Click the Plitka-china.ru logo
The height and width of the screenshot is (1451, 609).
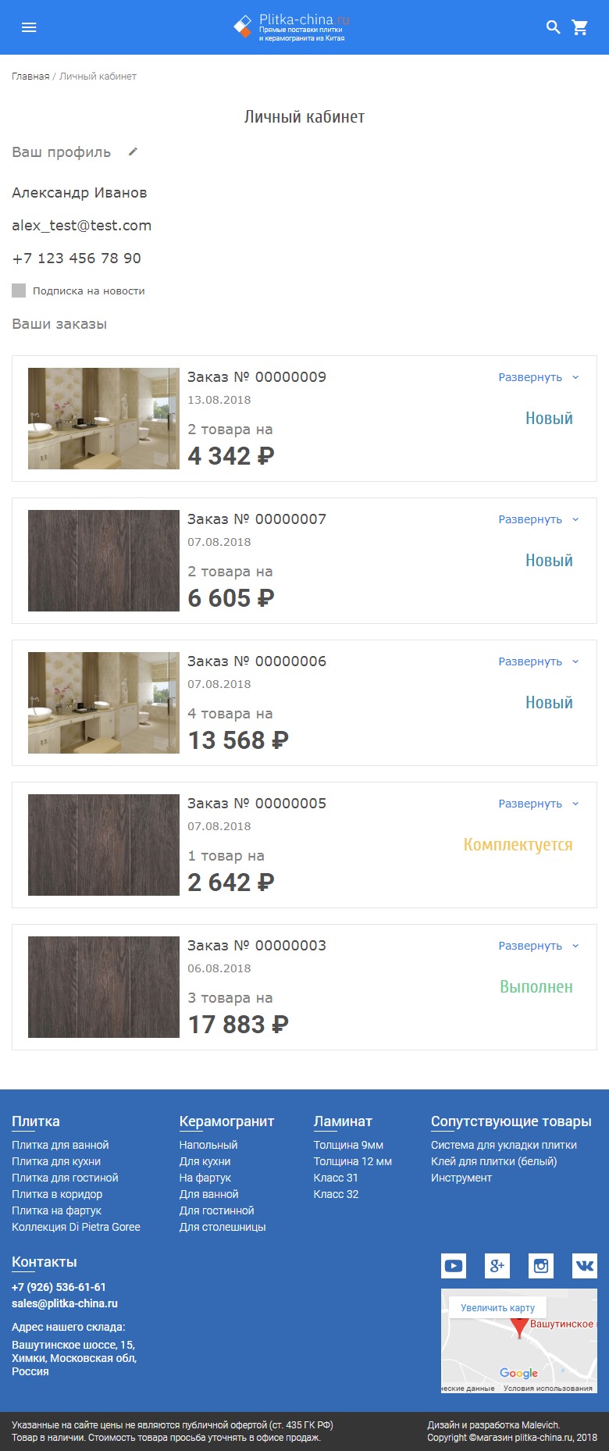pos(291,27)
